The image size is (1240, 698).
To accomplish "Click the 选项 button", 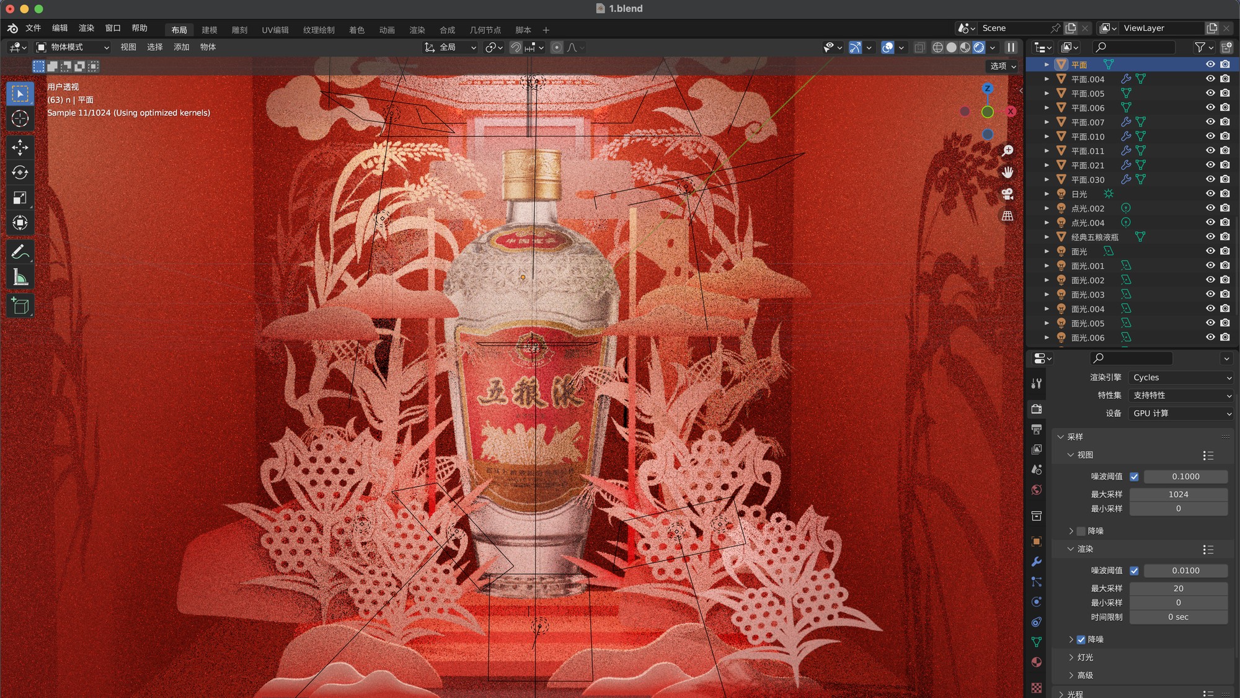I will pos(1003,66).
